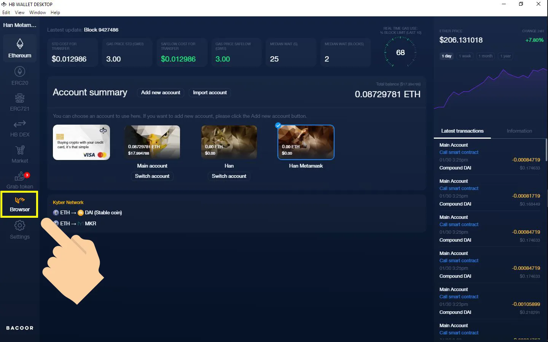
Task: Toggle the checkmark on Han Metamask account
Action: (x=278, y=125)
